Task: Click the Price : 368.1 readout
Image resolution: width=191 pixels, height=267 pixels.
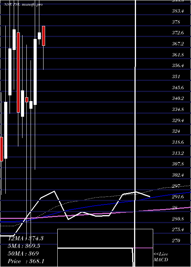Action: [x=26, y=261]
